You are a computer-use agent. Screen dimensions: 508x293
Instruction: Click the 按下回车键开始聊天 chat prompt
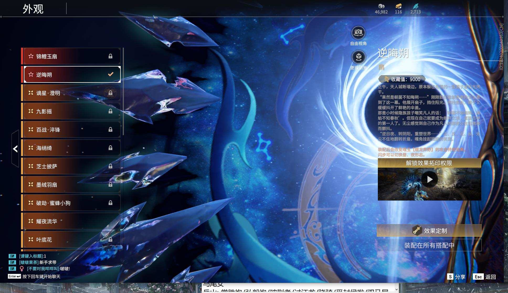(41, 277)
